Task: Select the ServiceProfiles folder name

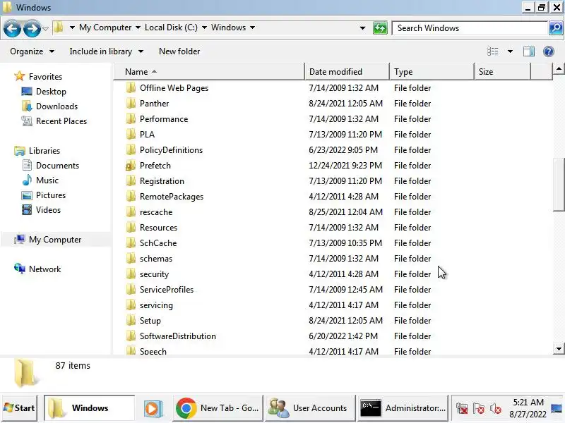Action: pos(167,290)
